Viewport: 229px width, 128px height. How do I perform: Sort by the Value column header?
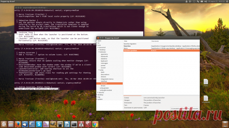coord(175,41)
